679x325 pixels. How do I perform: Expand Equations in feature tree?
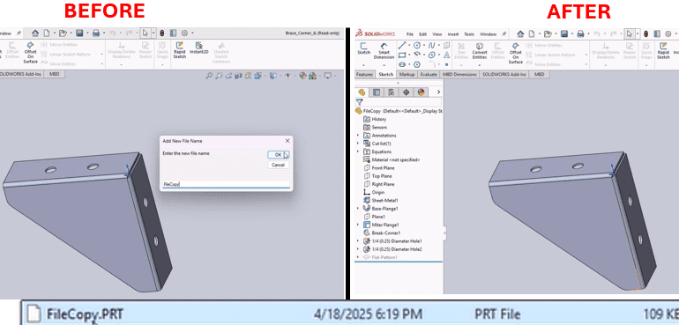click(358, 151)
